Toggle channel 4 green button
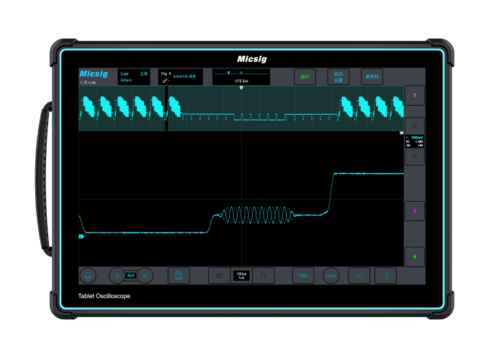504x358 pixels. click(x=414, y=256)
